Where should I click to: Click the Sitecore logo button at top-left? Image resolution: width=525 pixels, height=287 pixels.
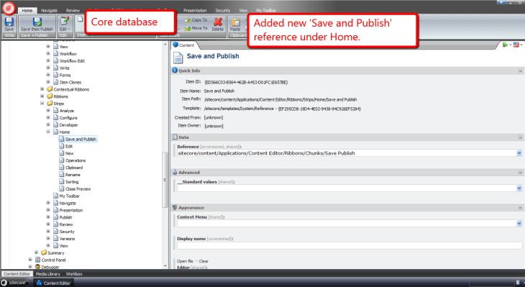(9, 9)
